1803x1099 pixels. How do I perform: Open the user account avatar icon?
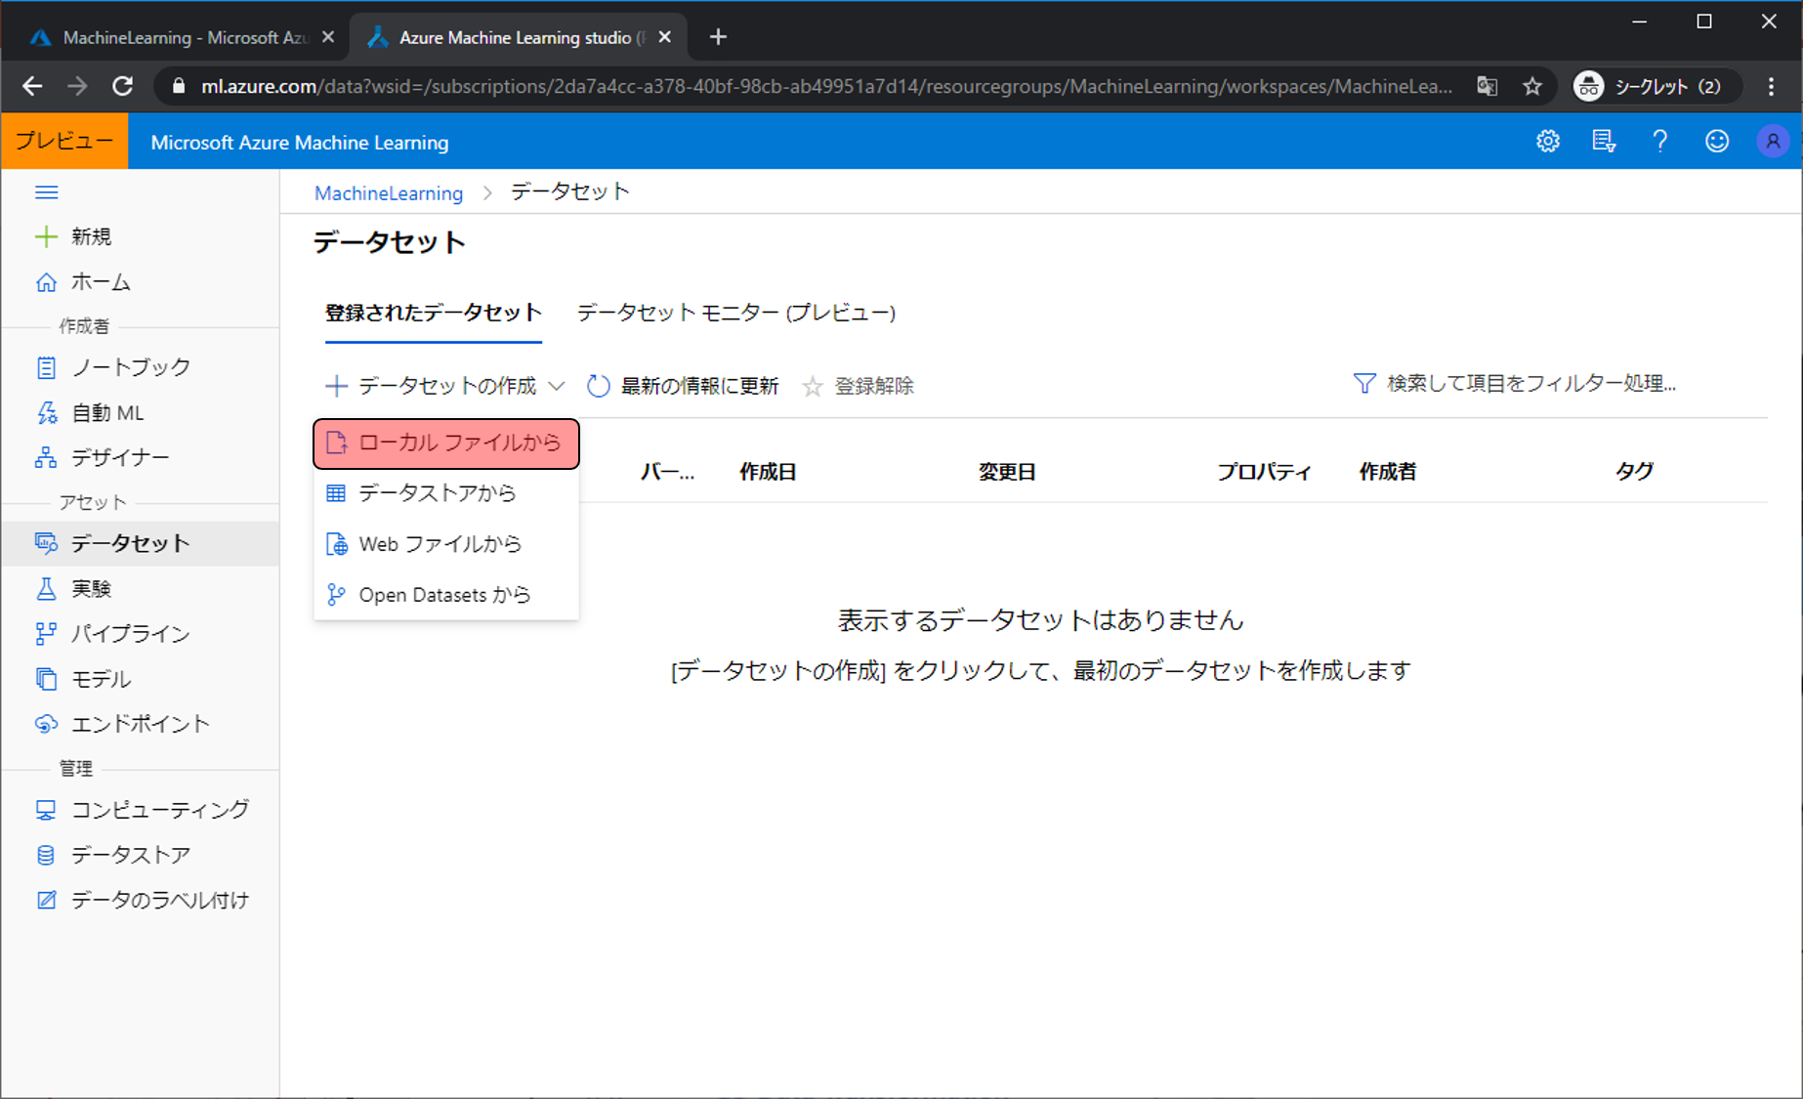1772,142
